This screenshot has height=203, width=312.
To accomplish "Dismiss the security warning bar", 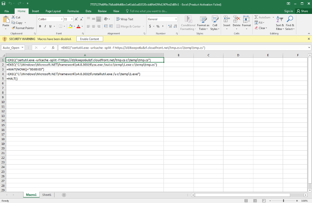I will coord(309,39).
